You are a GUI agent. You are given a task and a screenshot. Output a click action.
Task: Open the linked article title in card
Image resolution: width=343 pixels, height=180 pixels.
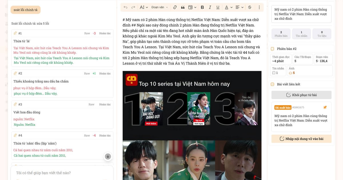[x=301, y=120]
